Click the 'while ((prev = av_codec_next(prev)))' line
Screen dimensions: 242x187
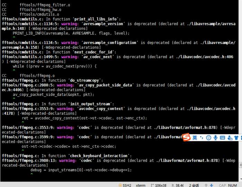click(x=55, y=66)
